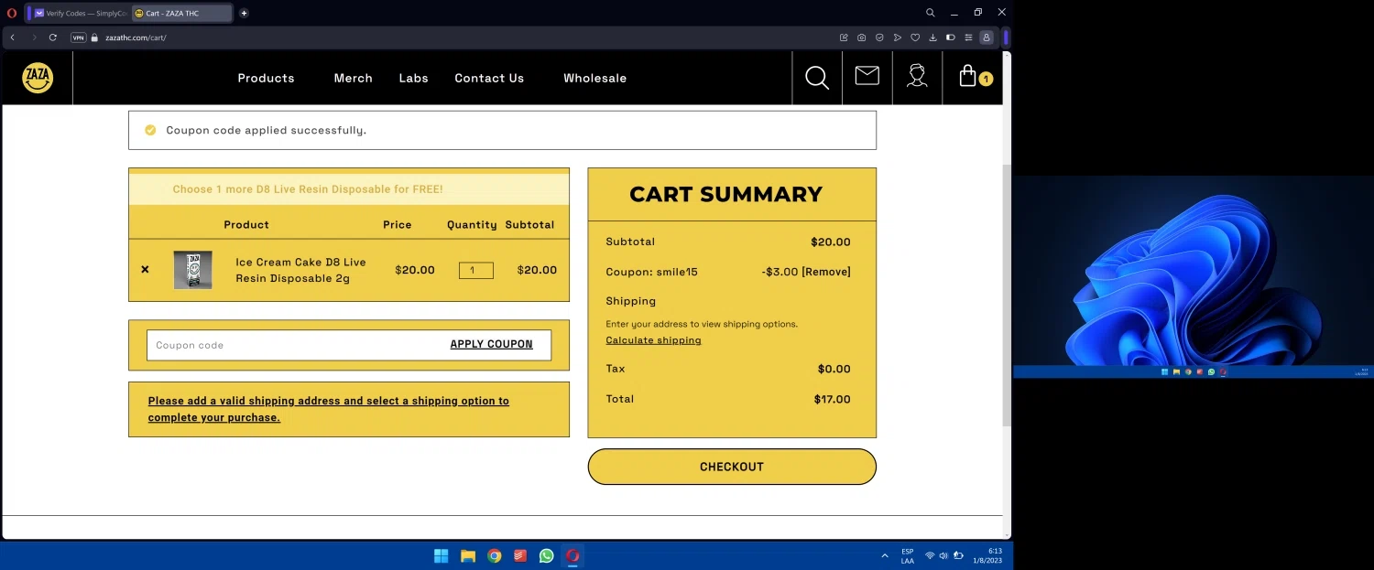Select the Cart - ZAZA THC tab
The image size is (1374, 570).
click(x=181, y=13)
